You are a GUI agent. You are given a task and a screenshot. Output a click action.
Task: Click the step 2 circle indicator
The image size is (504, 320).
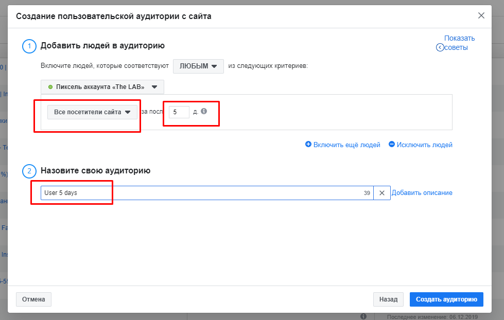coord(29,171)
